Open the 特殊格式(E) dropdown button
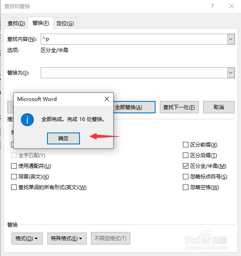Image resolution: width=241 pixels, height=256 pixels. point(67,239)
